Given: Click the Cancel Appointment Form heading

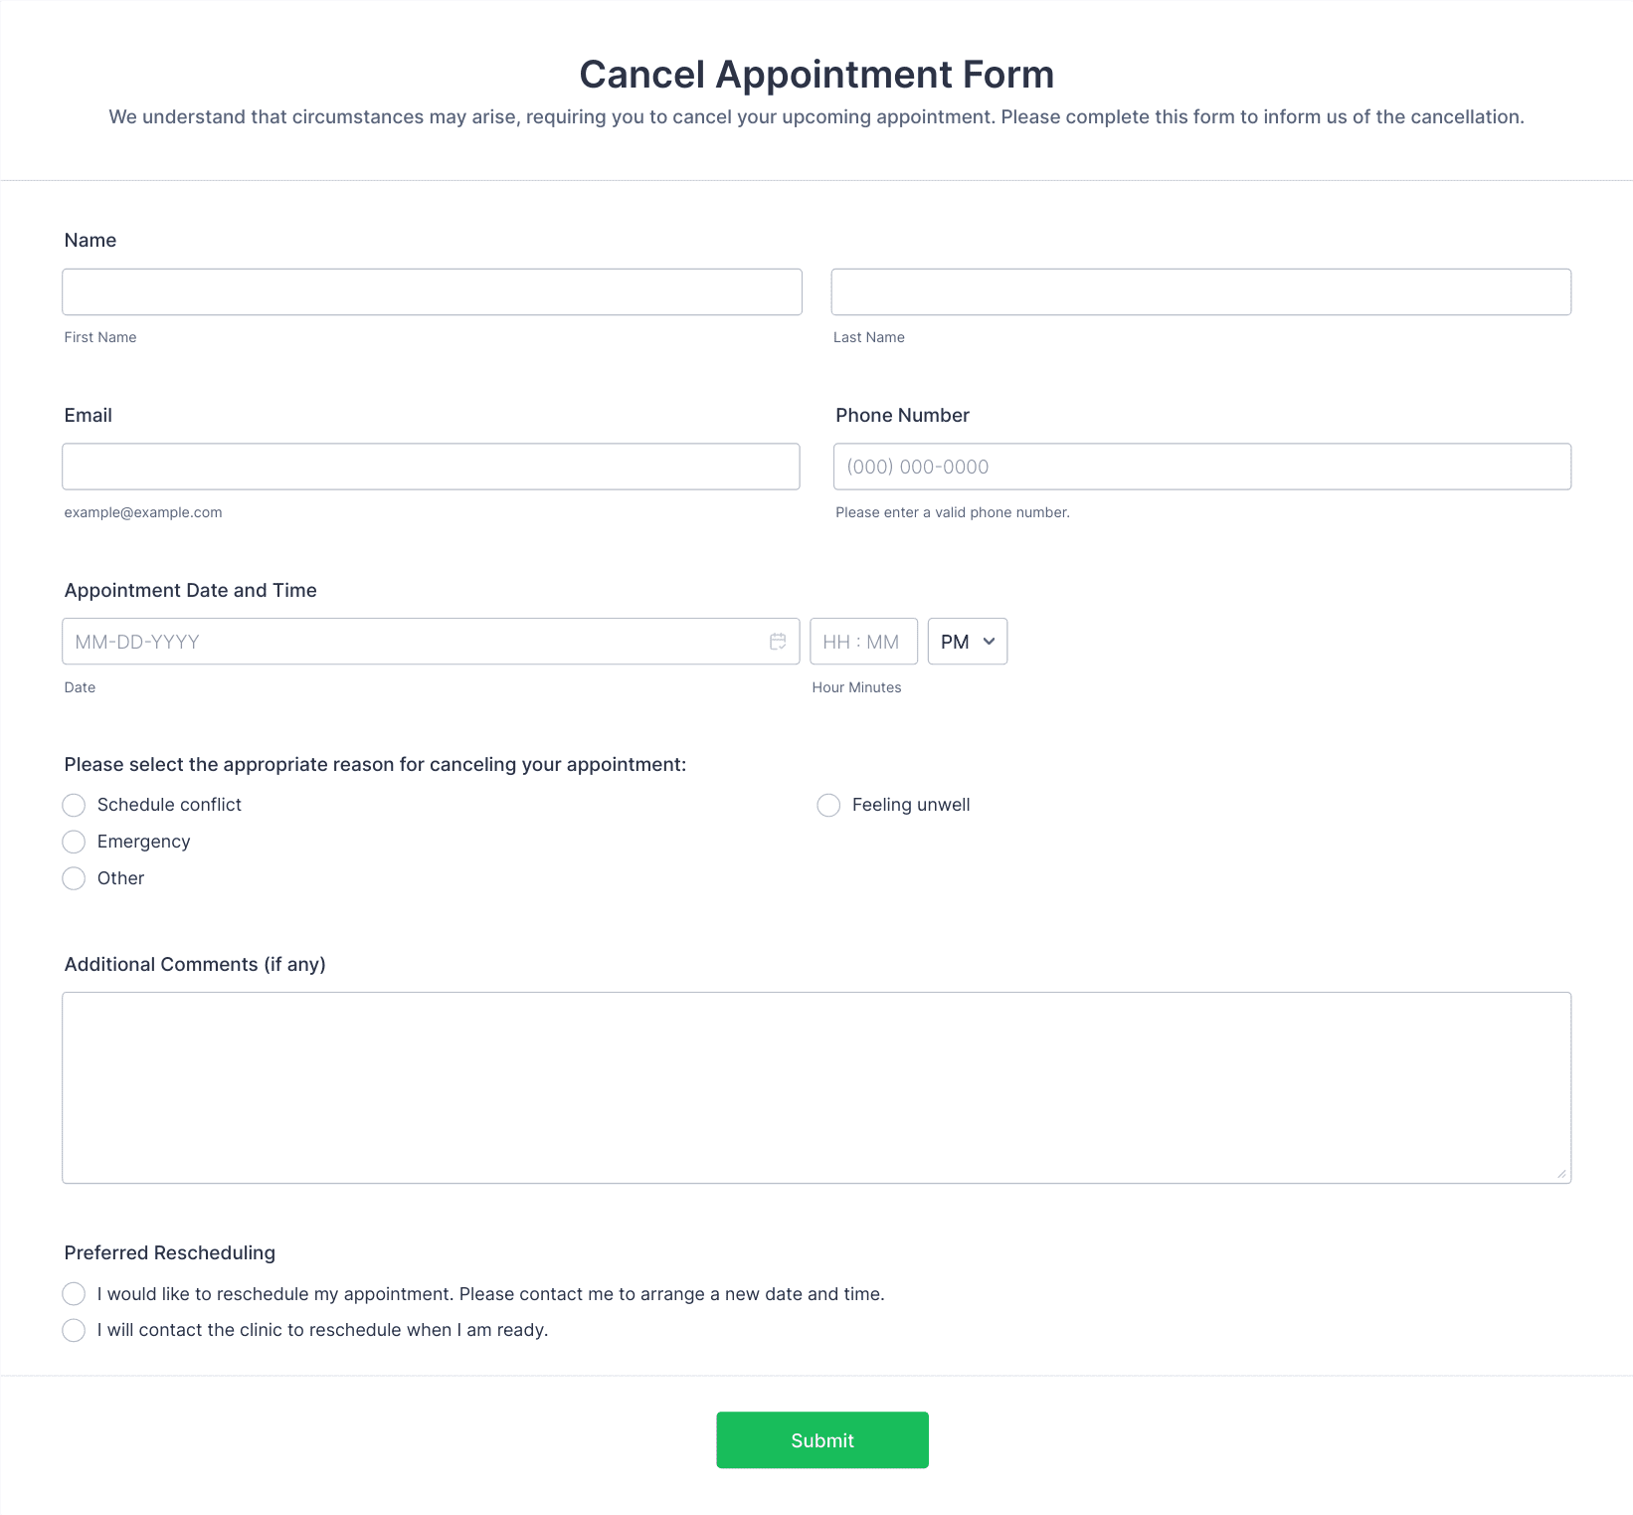Looking at the screenshot, I should coord(816,75).
